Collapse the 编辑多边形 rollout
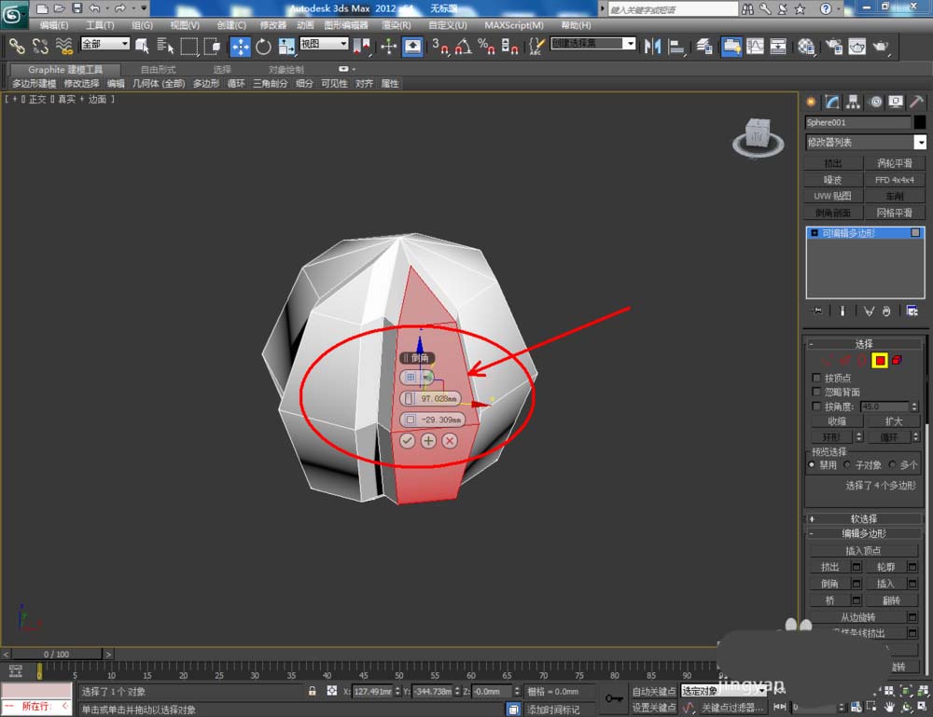933x717 pixels. click(863, 533)
